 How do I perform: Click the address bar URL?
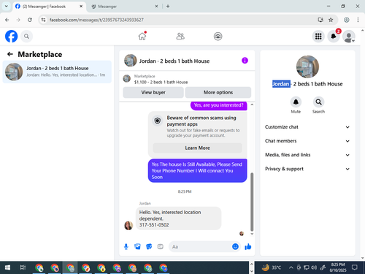pos(96,20)
